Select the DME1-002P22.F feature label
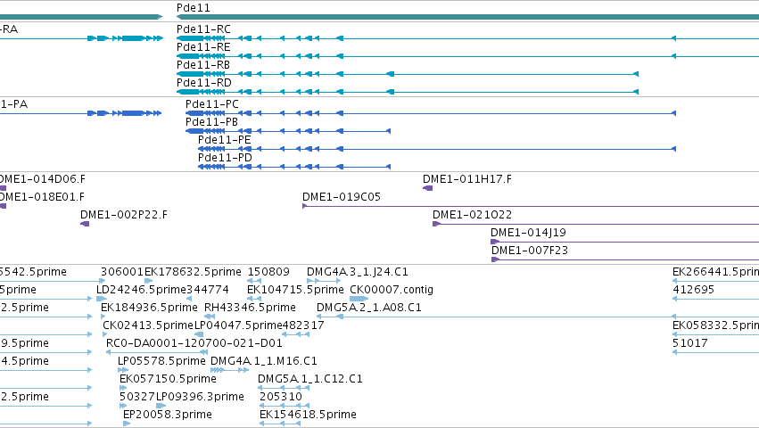The image size is (759, 428). click(124, 215)
